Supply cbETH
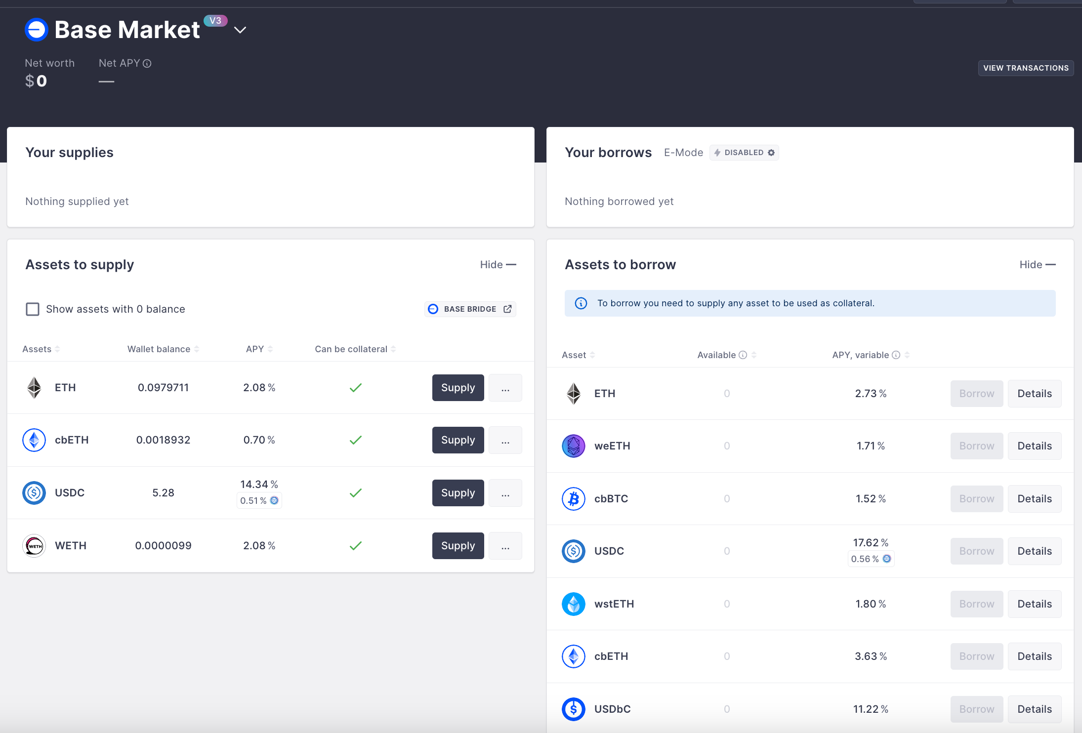 pos(458,440)
